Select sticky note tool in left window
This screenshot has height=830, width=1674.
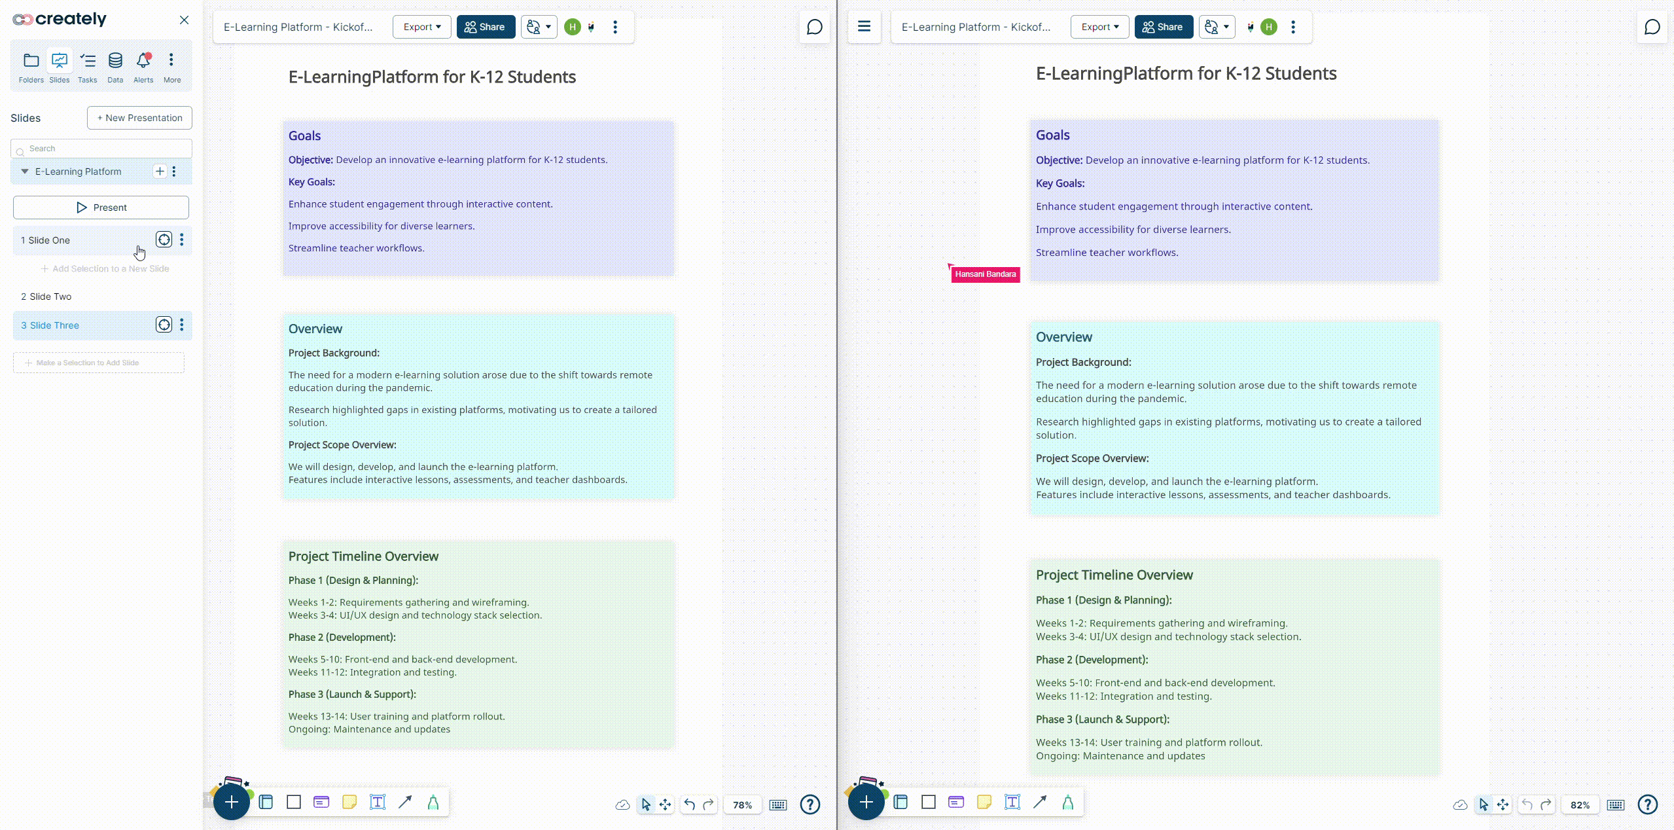(349, 802)
